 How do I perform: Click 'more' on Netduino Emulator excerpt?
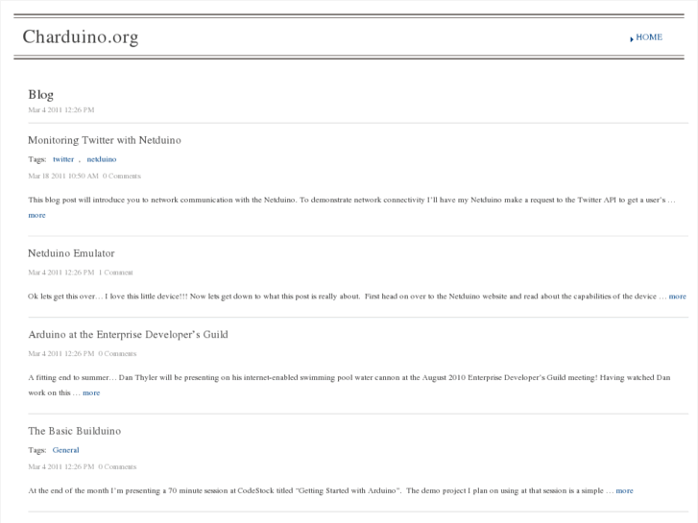coord(678,297)
